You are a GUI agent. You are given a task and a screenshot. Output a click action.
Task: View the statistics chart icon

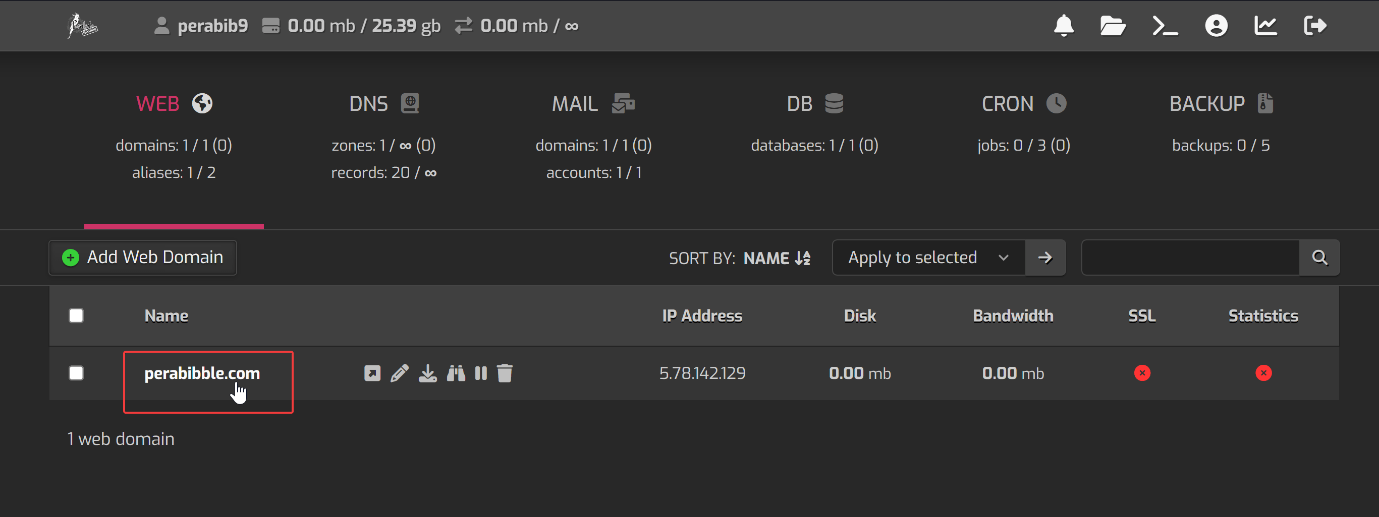pyautogui.click(x=1265, y=26)
